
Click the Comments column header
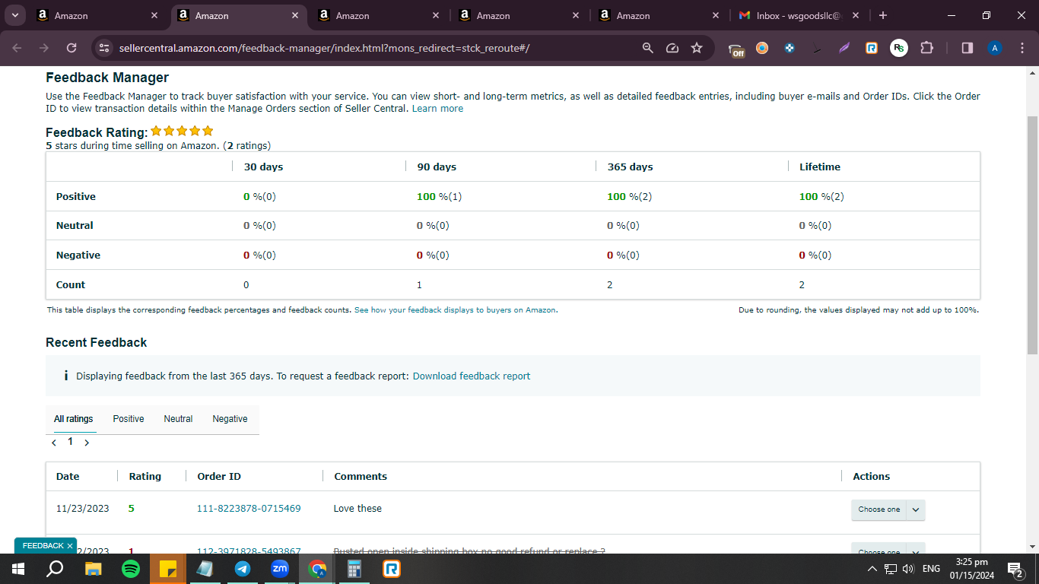point(361,476)
